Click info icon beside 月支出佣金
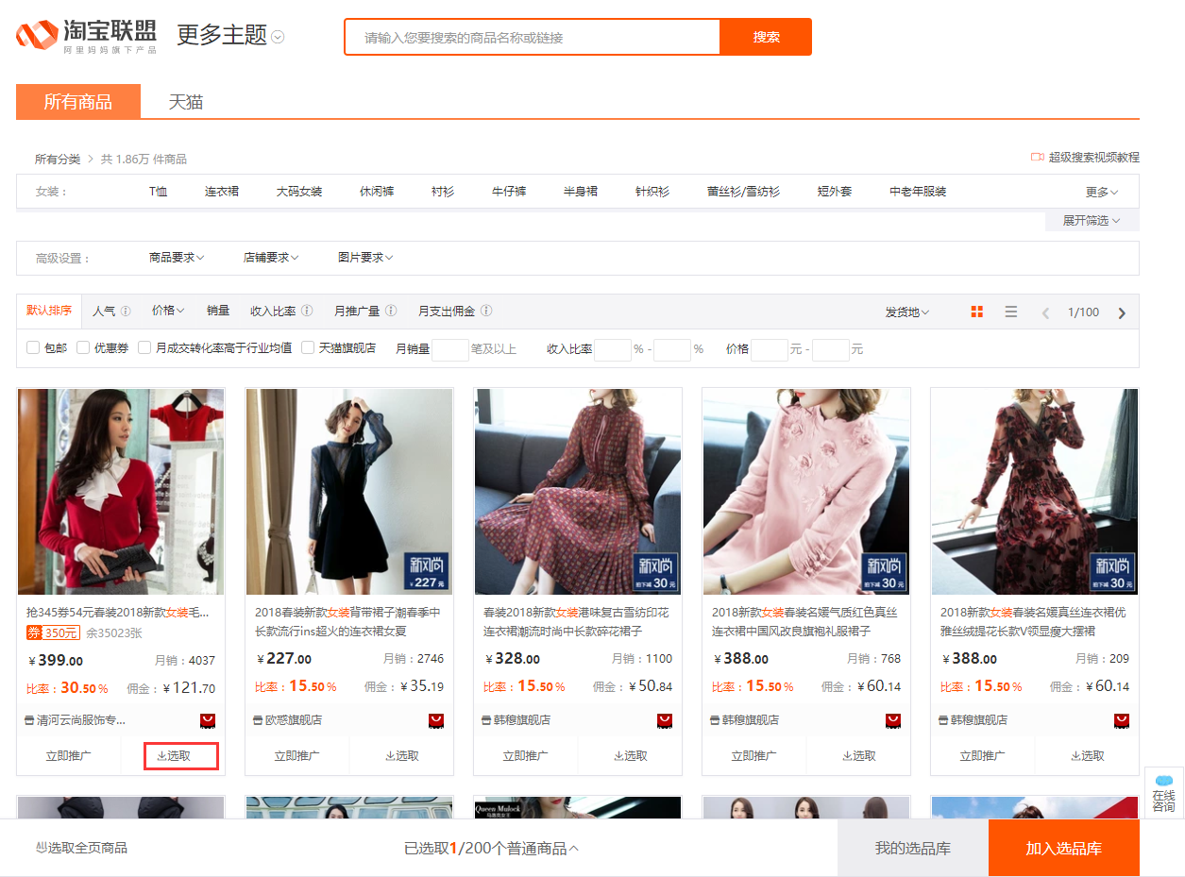This screenshot has height=877, width=1185. [486, 311]
